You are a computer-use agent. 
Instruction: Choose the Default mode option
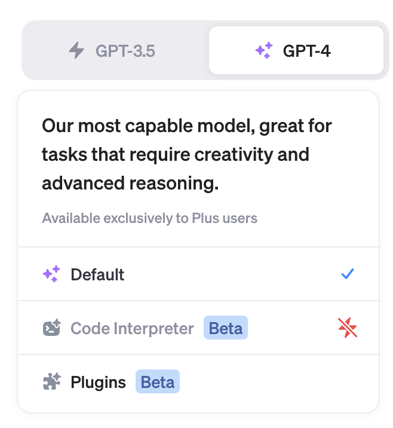[x=97, y=274]
